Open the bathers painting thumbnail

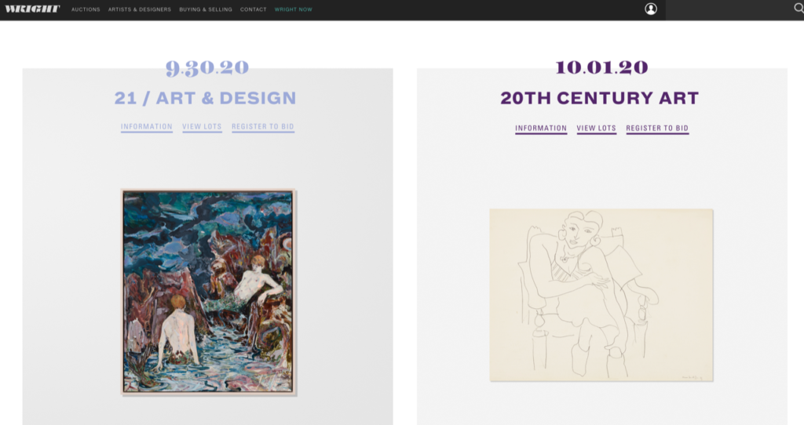point(208,292)
